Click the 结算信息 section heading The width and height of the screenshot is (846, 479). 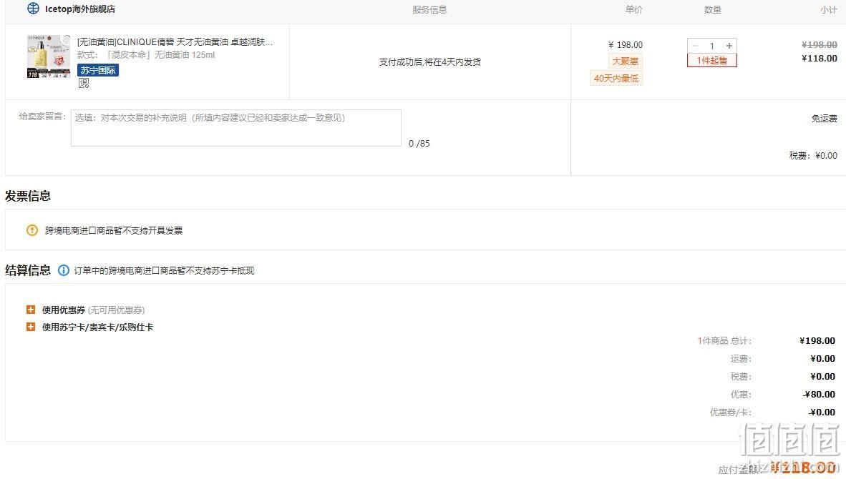(x=28, y=270)
